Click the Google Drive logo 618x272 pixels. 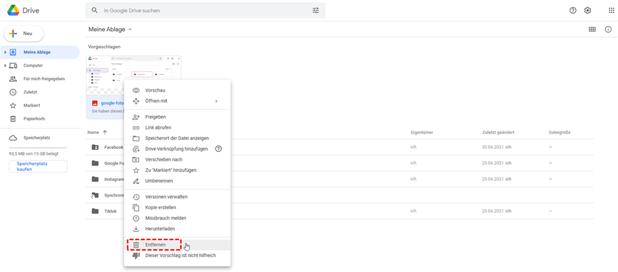click(x=14, y=11)
